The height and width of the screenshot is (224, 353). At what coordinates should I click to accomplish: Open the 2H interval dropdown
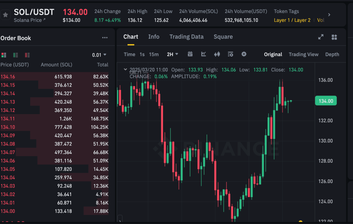[x=172, y=54]
